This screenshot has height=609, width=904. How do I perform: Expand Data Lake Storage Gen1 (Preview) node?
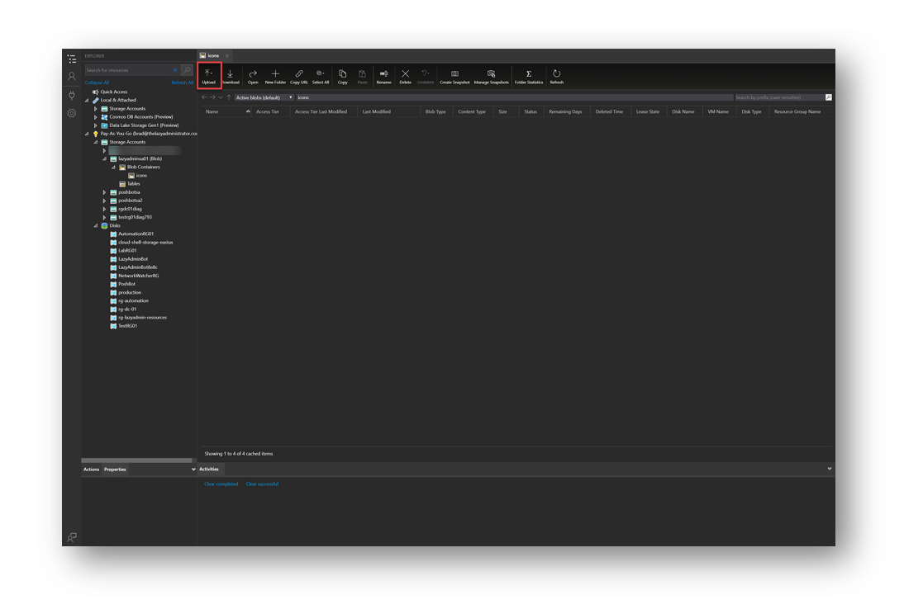[x=96, y=125]
